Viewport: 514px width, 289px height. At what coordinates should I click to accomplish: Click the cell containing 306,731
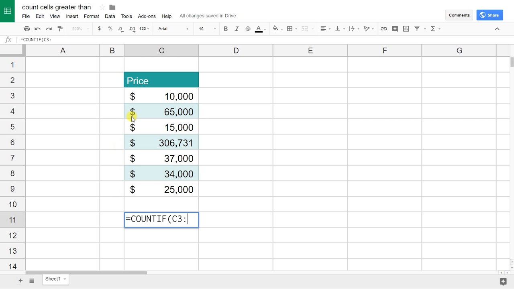pyautogui.click(x=161, y=142)
